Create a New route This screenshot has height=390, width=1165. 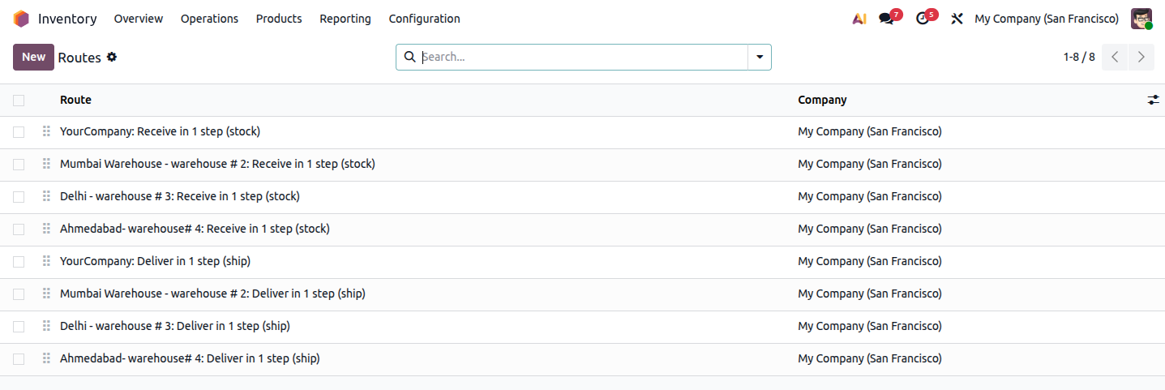[33, 57]
